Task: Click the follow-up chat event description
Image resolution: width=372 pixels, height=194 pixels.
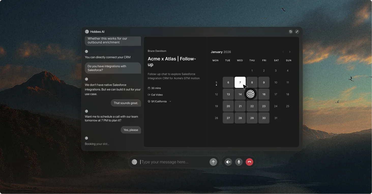Action: click(x=174, y=76)
